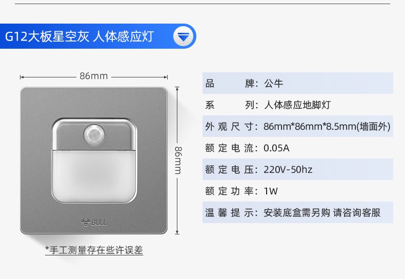Select the series value 人体感应地脚灯
This screenshot has width=405, height=279.
point(297,105)
